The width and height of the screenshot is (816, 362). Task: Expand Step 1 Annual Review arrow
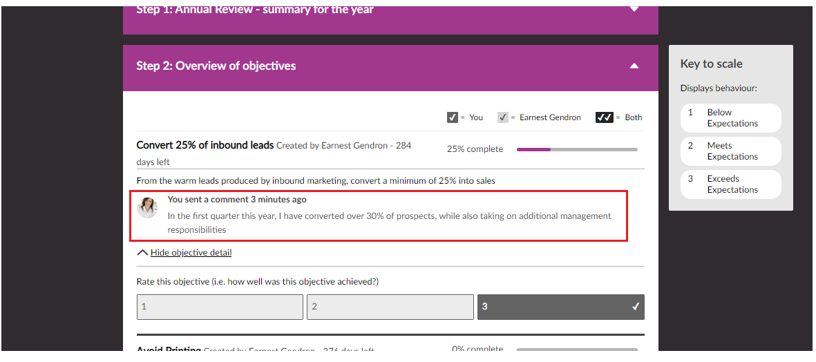pos(634,10)
